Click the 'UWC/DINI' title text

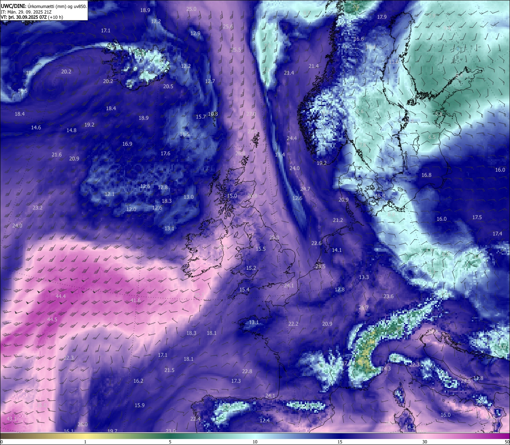click(13, 6)
